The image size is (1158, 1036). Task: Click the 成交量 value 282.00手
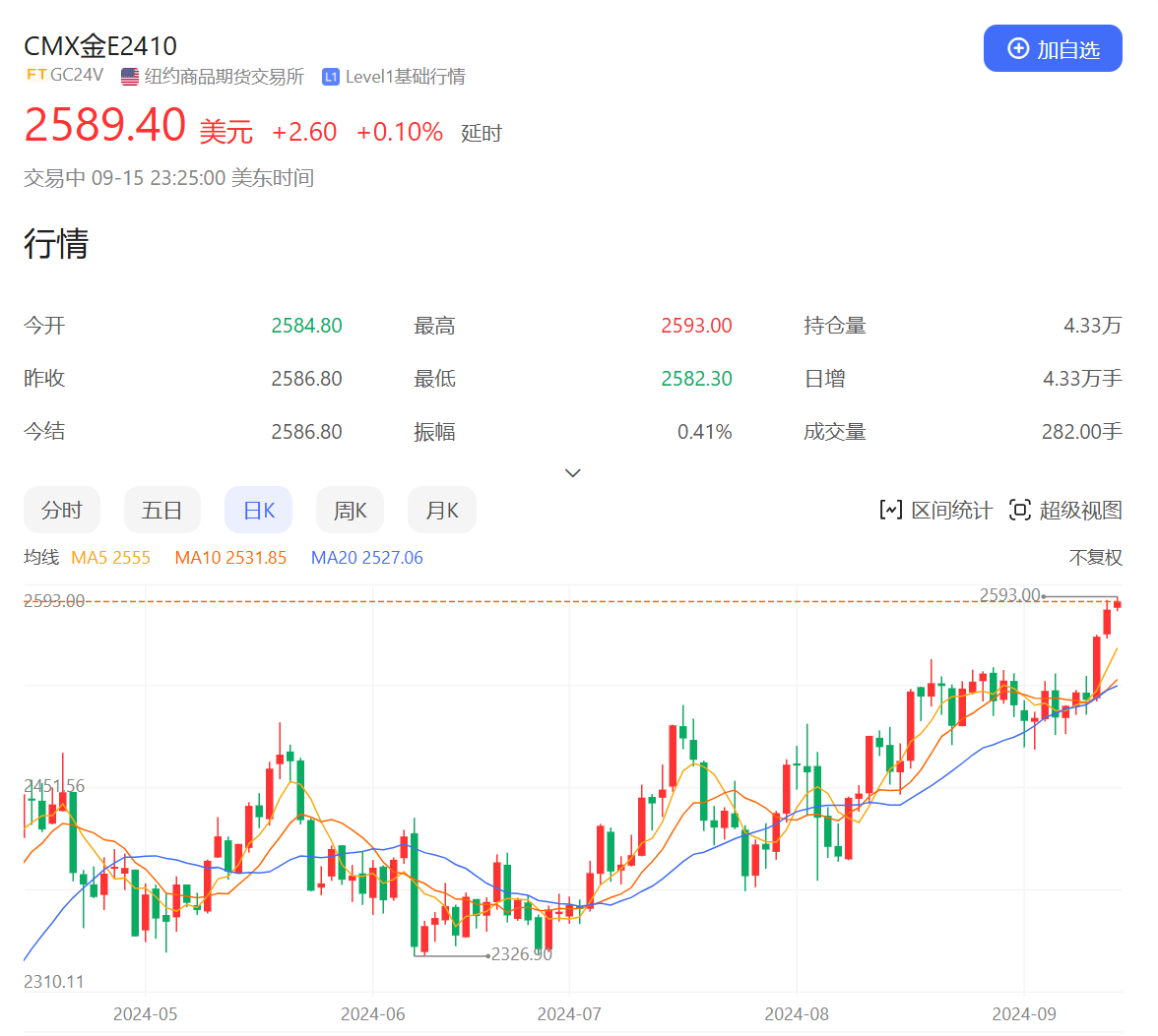tap(1082, 432)
